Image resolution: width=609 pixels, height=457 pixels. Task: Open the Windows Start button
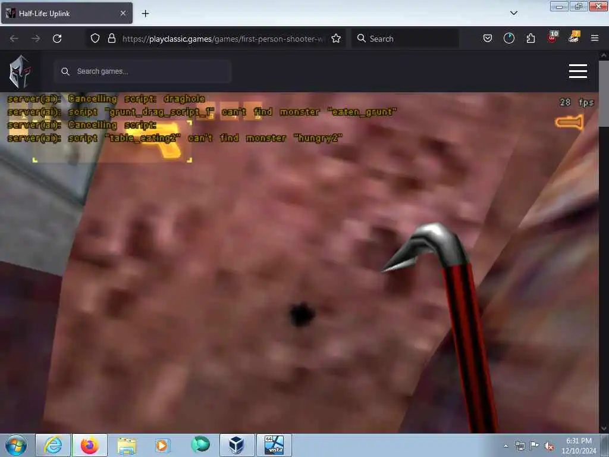(x=16, y=445)
